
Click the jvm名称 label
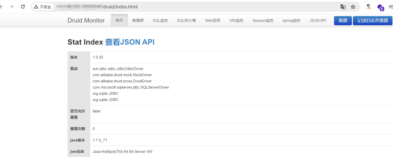(77, 151)
